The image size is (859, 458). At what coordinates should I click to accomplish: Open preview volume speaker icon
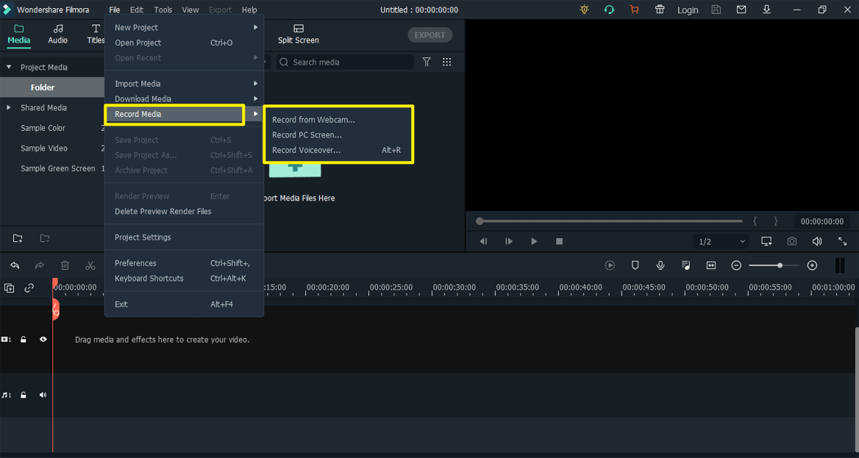[817, 241]
